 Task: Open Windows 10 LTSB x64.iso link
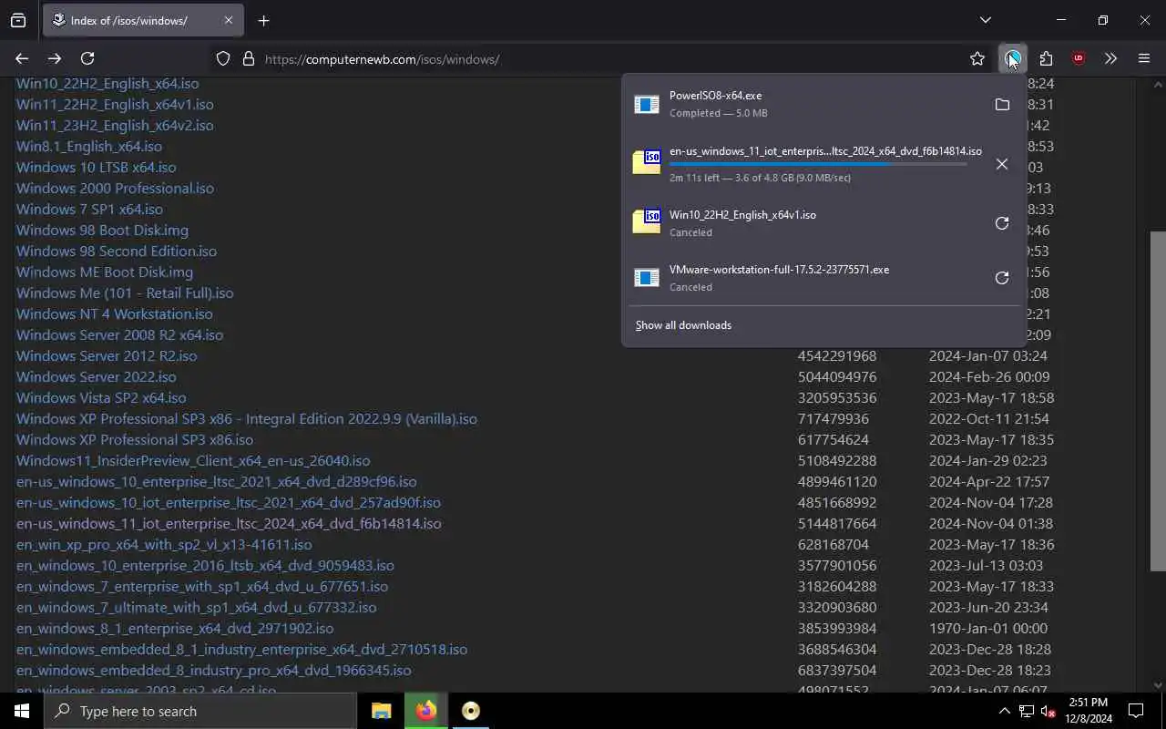click(97, 167)
